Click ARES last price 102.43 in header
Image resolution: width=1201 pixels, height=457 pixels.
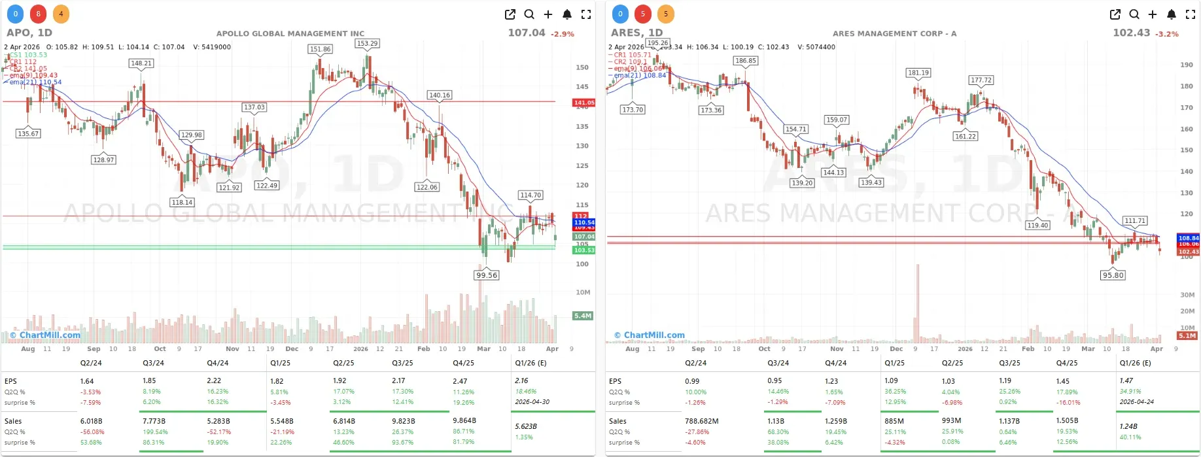tap(1132, 33)
